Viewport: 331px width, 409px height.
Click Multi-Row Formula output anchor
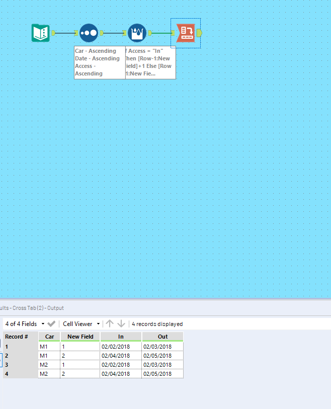pyautogui.click(x=150, y=33)
